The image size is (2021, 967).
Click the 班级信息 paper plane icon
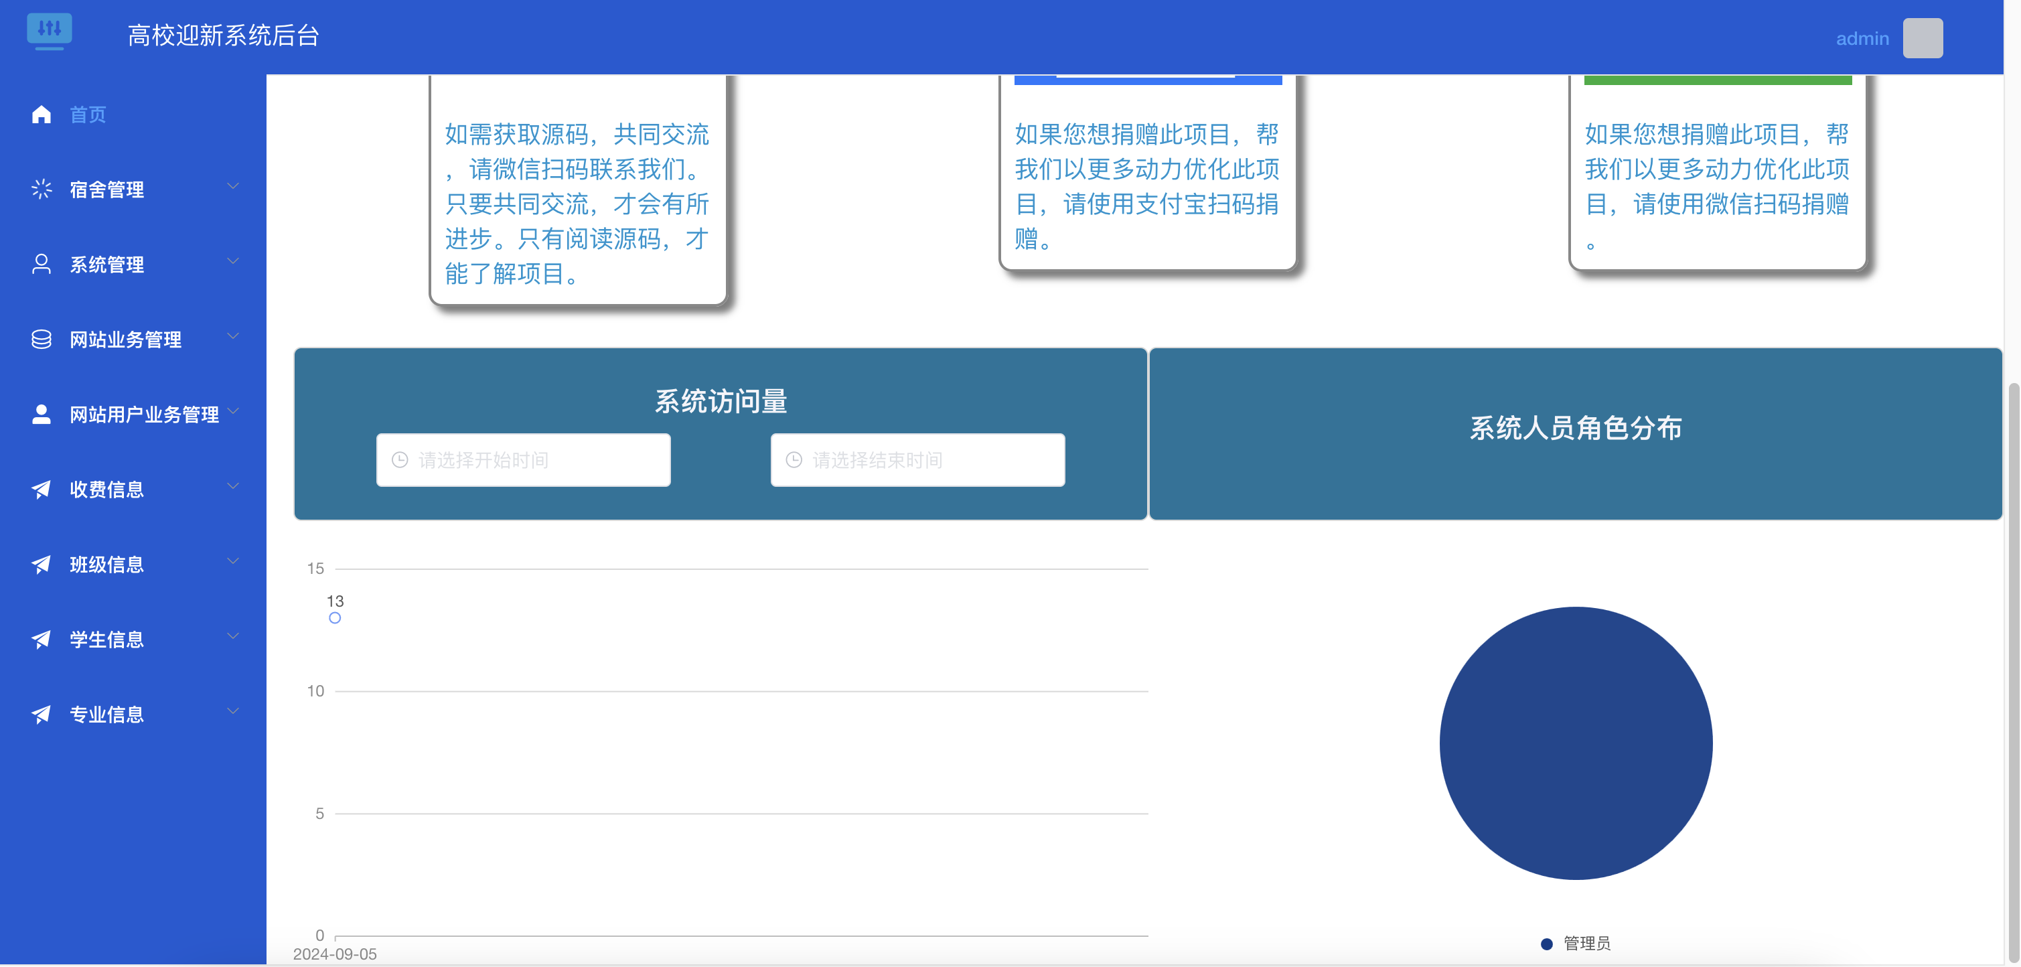point(42,564)
